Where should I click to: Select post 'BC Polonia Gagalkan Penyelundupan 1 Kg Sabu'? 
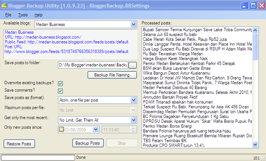tap(186, 117)
